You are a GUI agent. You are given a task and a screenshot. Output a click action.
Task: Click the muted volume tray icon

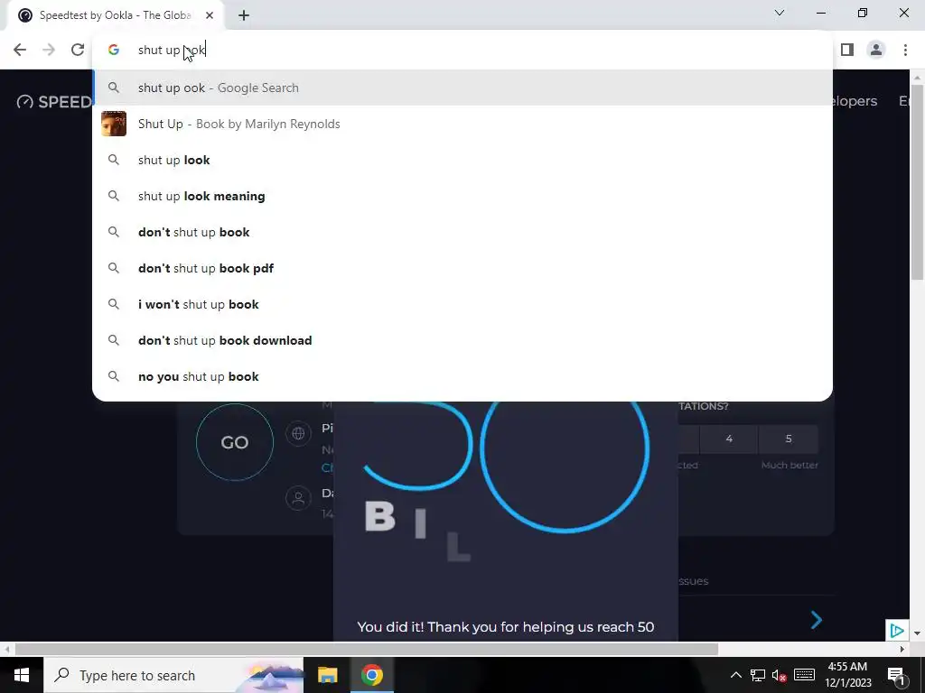tap(780, 675)
